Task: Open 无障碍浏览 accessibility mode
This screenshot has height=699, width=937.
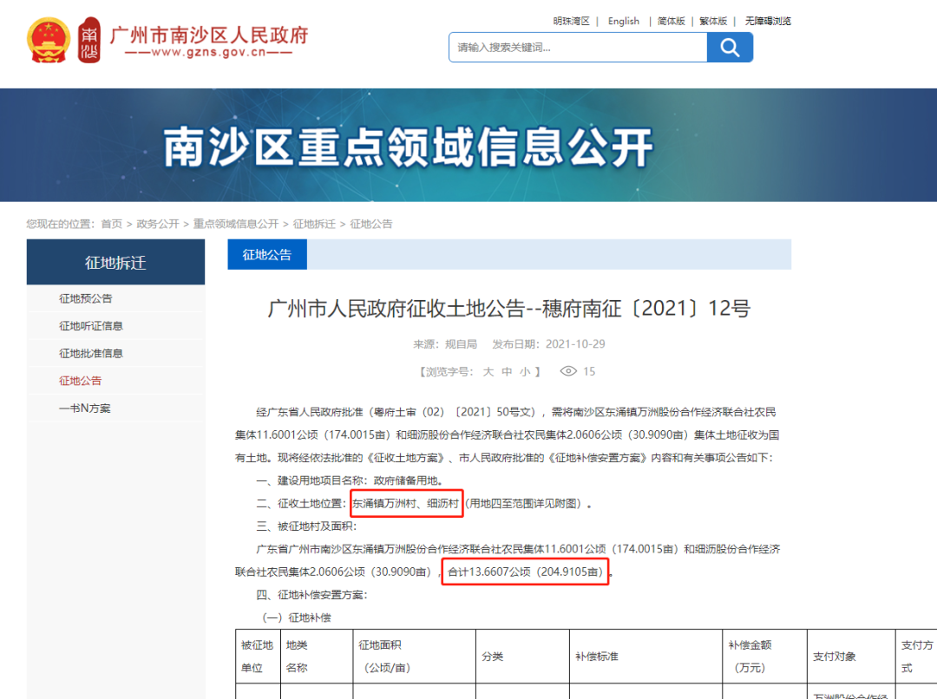Action: (x=768, y=21)
